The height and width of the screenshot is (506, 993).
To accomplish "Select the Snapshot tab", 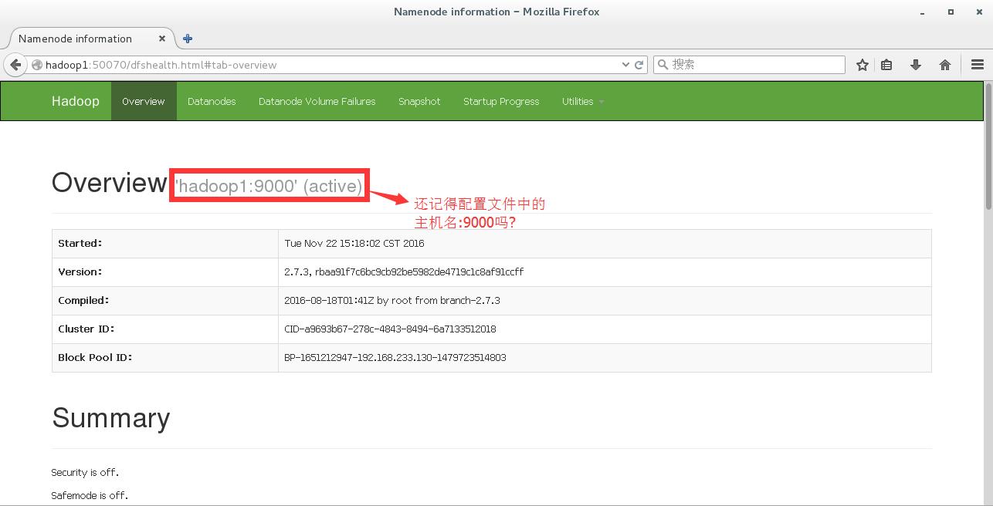I will [x=419, y=101].
